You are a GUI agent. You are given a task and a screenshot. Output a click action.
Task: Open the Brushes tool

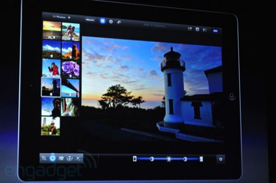70,158
